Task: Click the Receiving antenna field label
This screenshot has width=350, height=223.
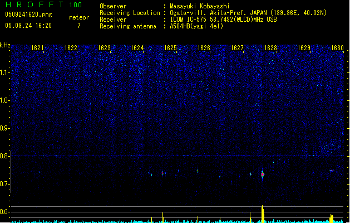Action: click(x=128, y=26)
